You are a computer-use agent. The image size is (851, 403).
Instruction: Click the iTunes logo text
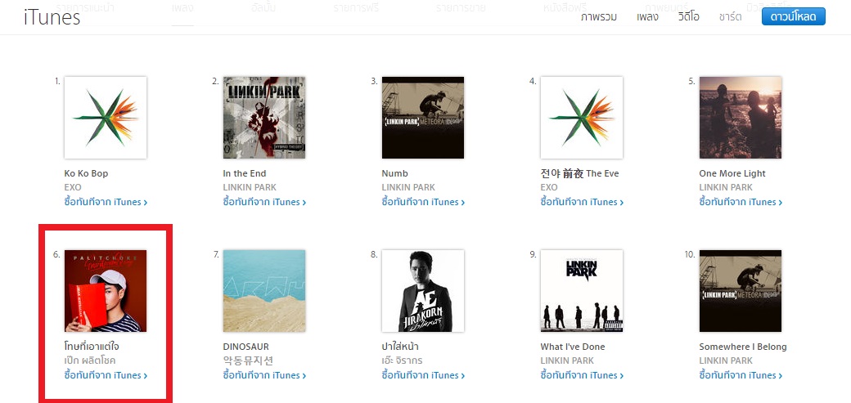tap(52, 17)
